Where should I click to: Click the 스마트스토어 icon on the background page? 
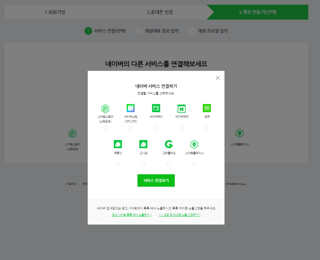(x=72, y=134)
